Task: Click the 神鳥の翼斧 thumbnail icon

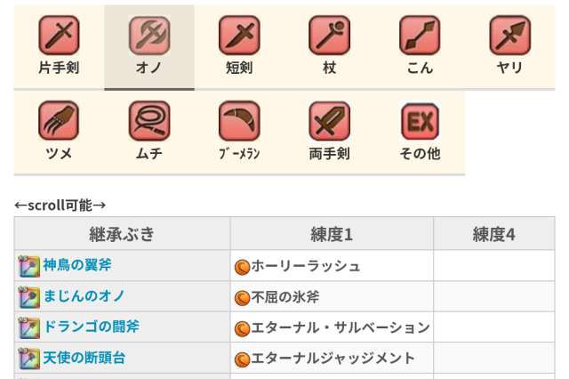Action: pos(29,266)
